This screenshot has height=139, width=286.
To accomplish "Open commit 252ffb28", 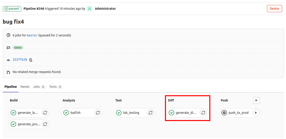I will coord(20,60).
